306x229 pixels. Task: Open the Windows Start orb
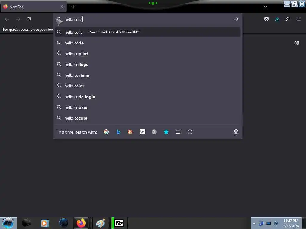click(x=8, y=223)
